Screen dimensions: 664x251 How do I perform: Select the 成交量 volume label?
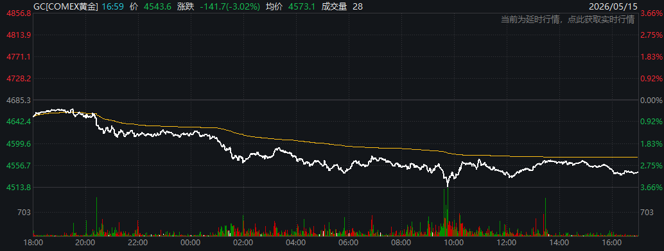point(333,6)
